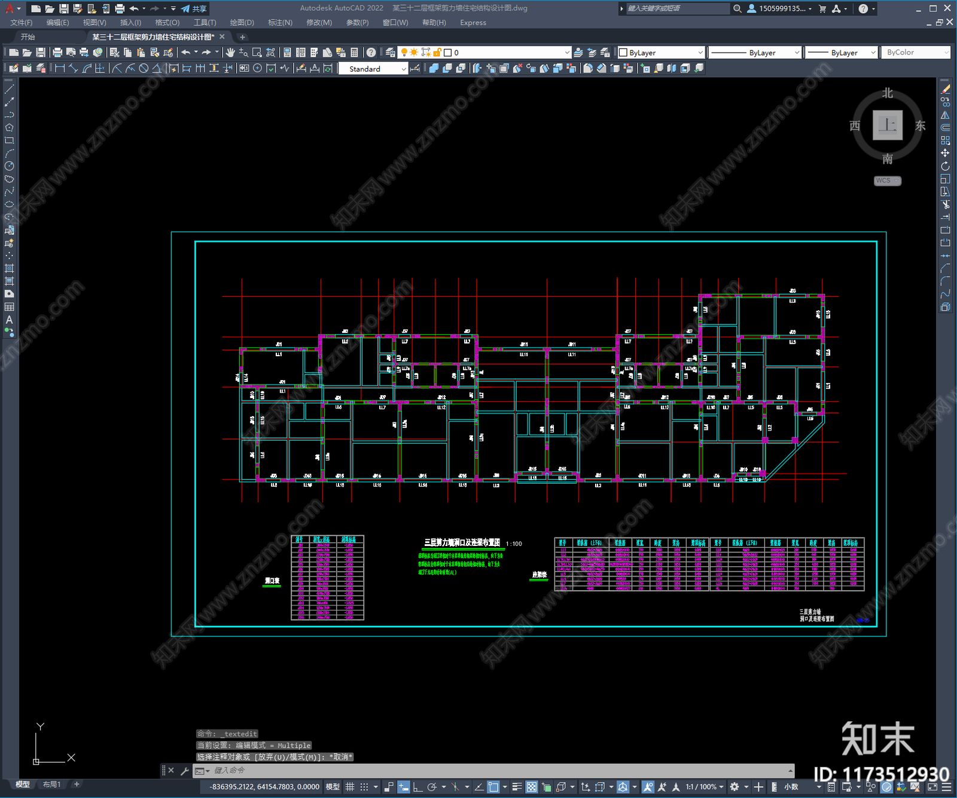The height and width of the screenshot is (798, 957).
Task: Select the Move tool in right toolbar
Action: [x=945, y=153]
